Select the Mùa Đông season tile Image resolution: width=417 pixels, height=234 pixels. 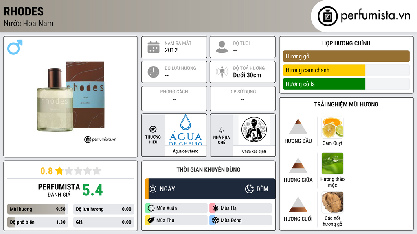[x=240, y=220]
